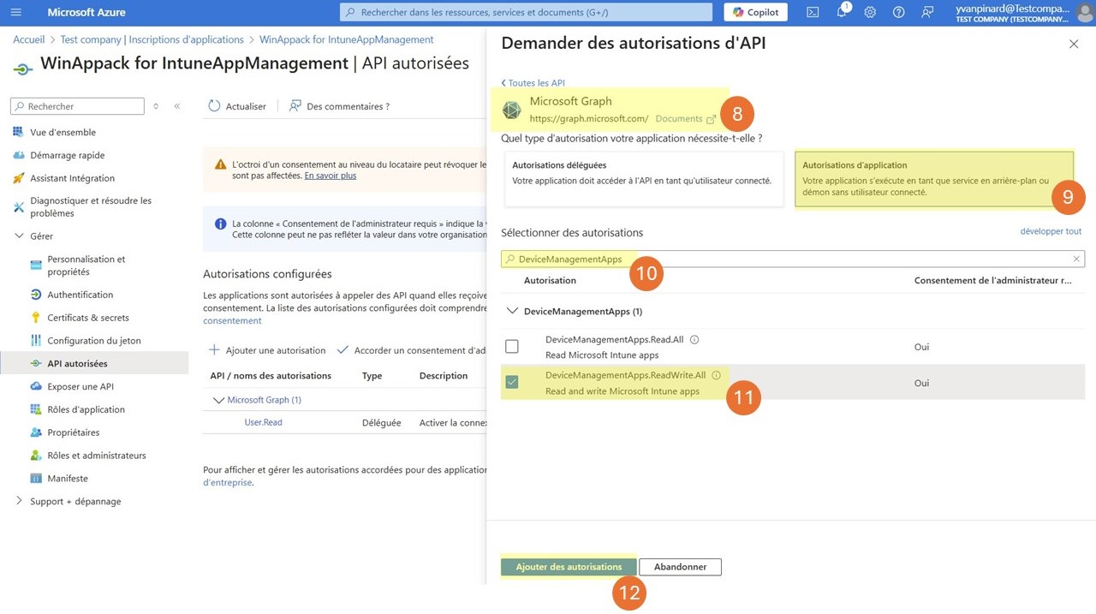The height and width of the screenshot is (614, 1096).
Task: Click the Abandonner button
Action: coord(679,566)
